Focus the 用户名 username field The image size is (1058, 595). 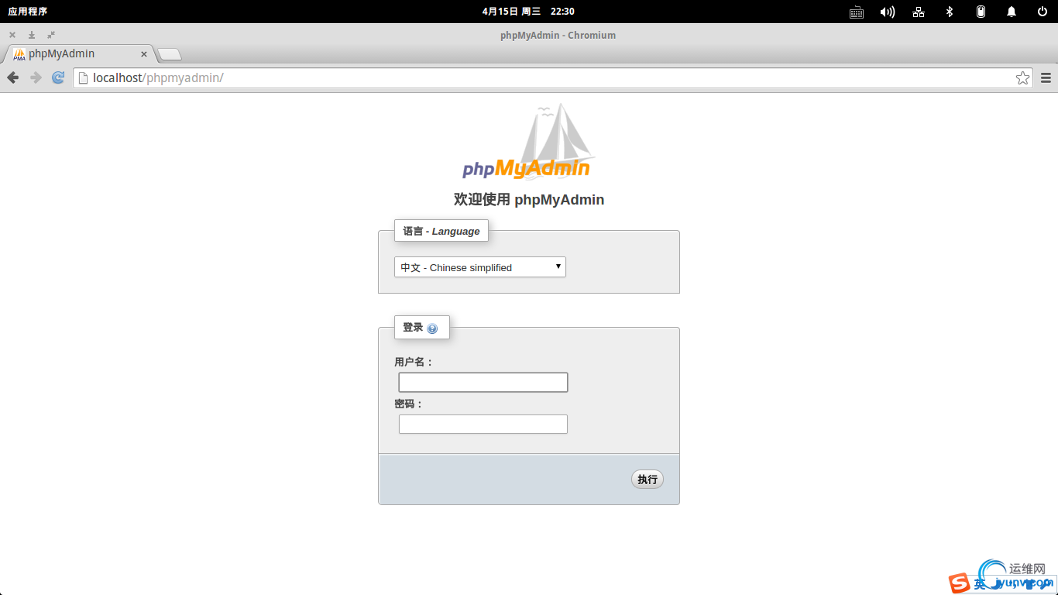483,382
